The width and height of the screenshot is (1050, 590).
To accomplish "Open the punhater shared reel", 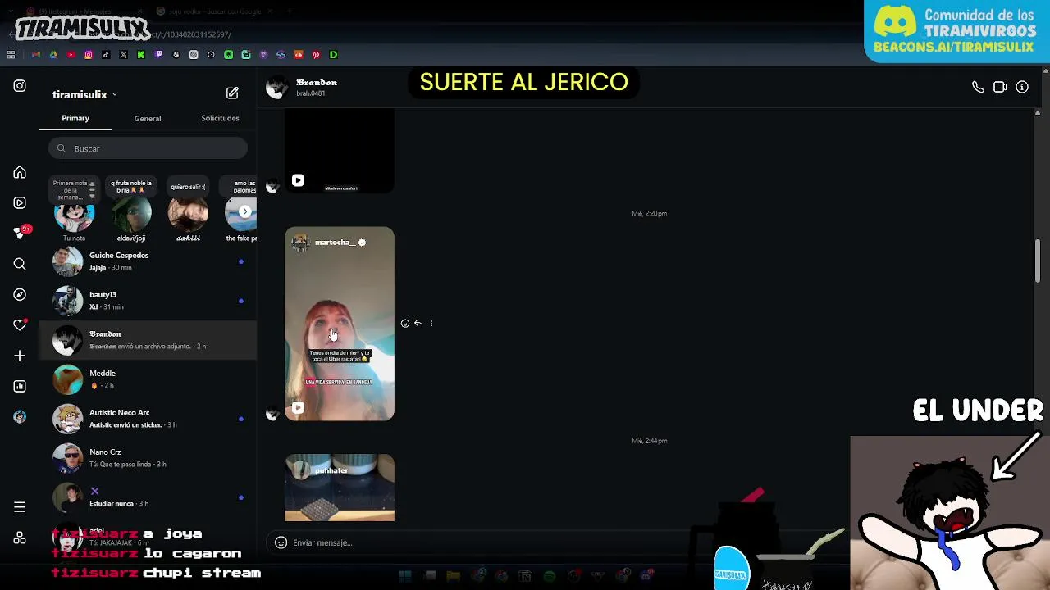I will pyautogui.click(x=340, y=488).
